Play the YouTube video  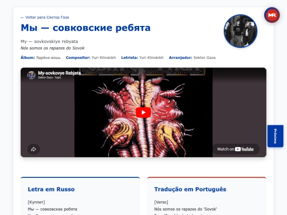pos(143,112)
